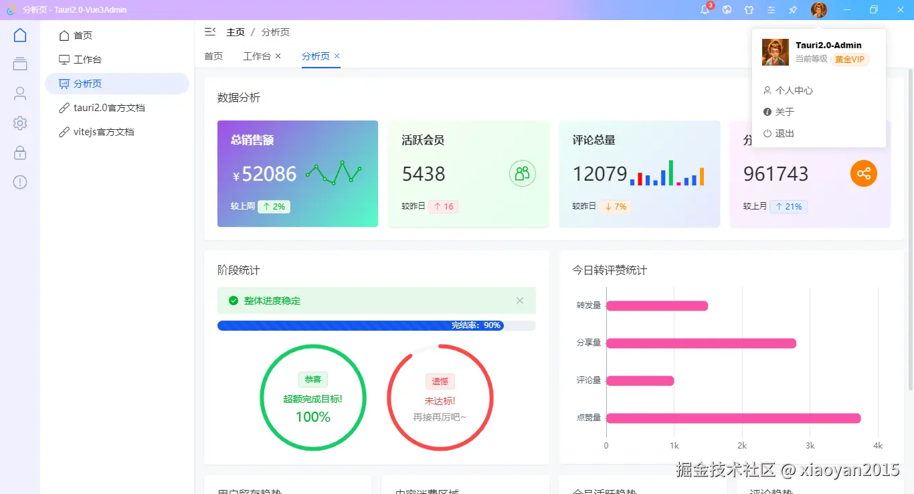Click the pin window icon in the title bar
Viewport: 914px width, 494px height.
(x=793, y=10)
